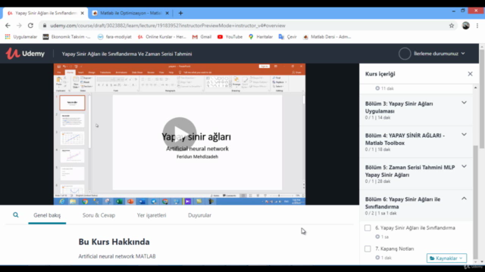This screenshot has height=272, width=485.
Task: Open the Ekonomik Takvim bookmark
Action: coord(67,37)
